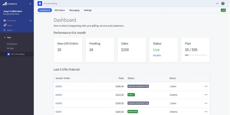Go back using the Apps chevron
This screenshot has height=115, width=230.
(x=4, y=38)
